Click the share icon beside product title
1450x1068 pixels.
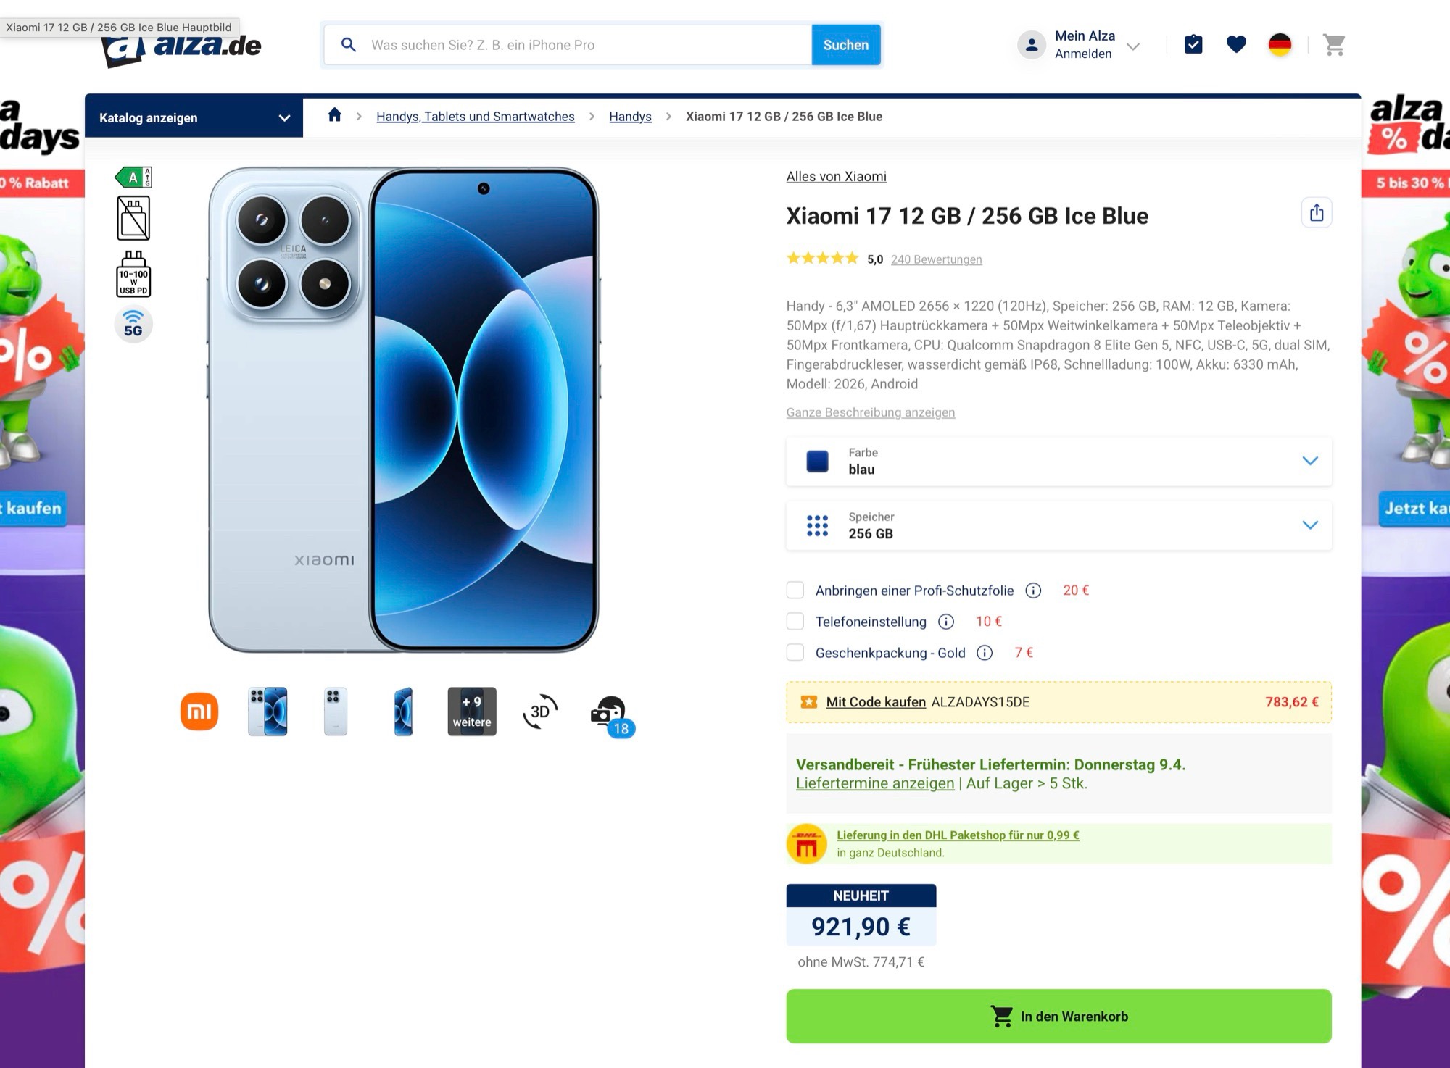(1317, 213)
